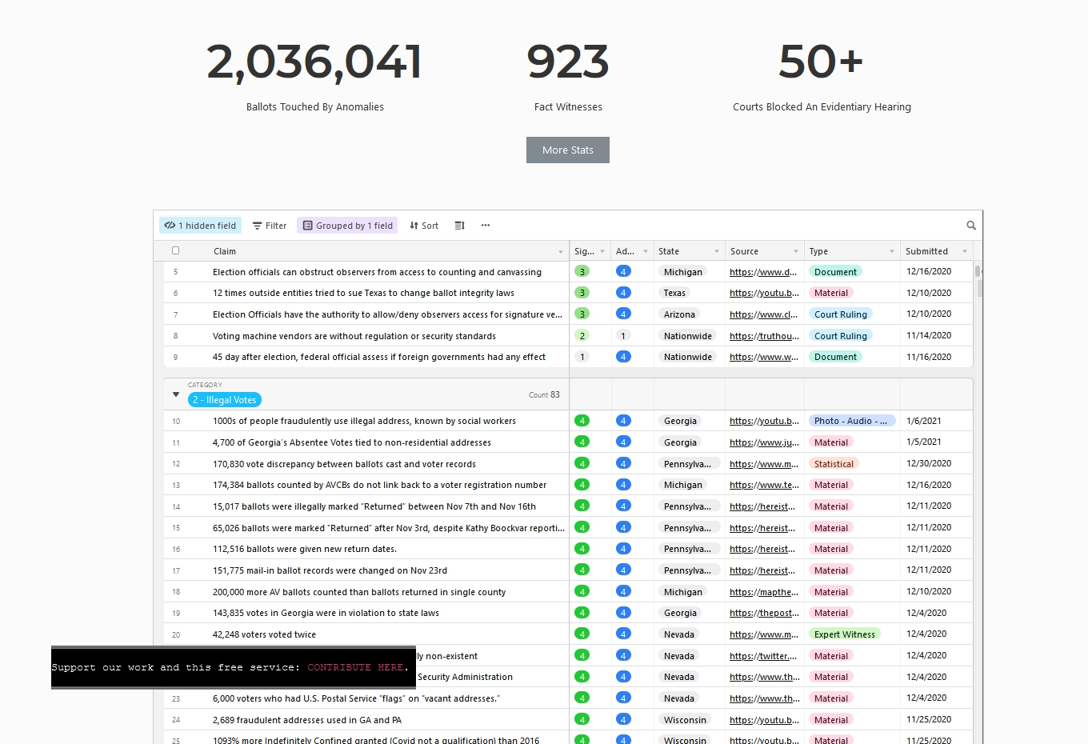This screenshot has height=744, width=1088.
Task: Select claim '12 times outside entities tried to sue Texas'
Action: coord(363,293)
